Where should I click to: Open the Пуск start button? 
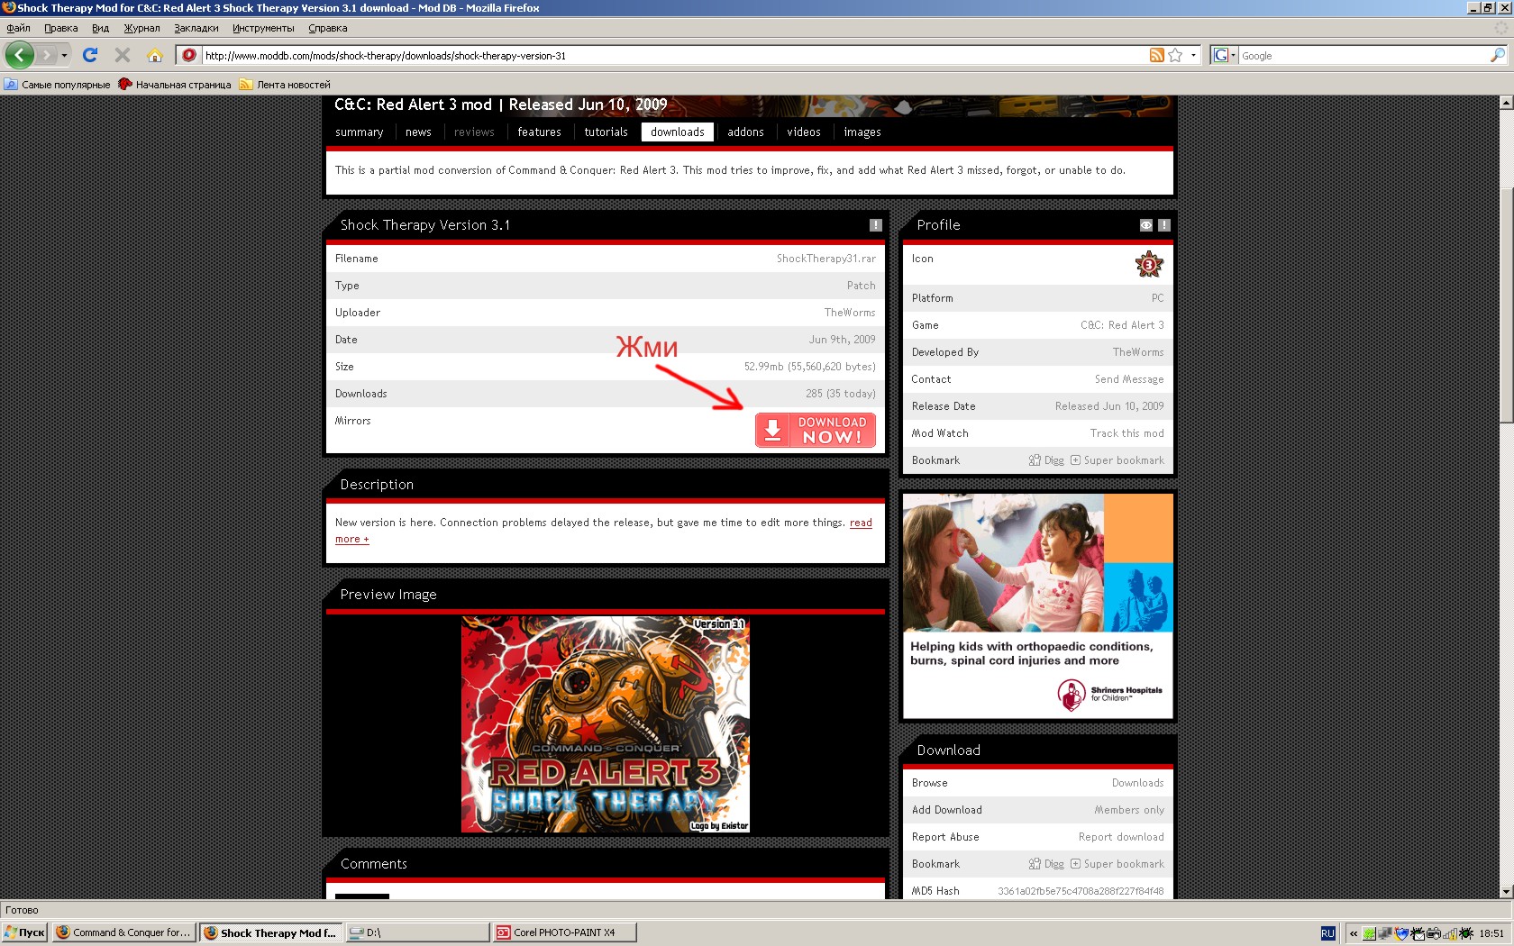point(24,932)
